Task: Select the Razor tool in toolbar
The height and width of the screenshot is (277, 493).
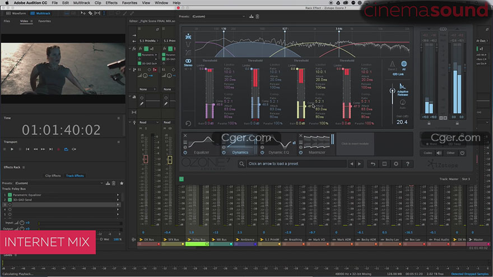Action: (x=90, y=13)
